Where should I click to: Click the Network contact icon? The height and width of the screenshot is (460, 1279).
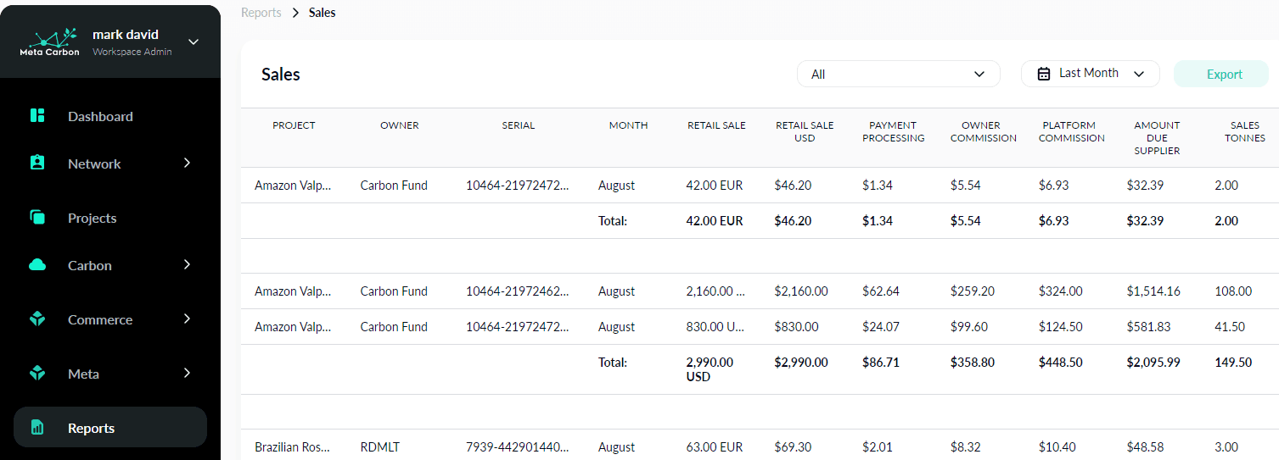tap(37, 163)
